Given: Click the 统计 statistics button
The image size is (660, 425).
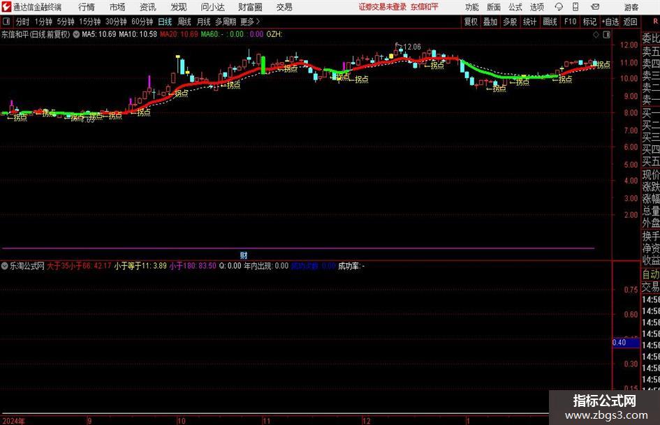Looking at the screenshot, I should [529, 22].
